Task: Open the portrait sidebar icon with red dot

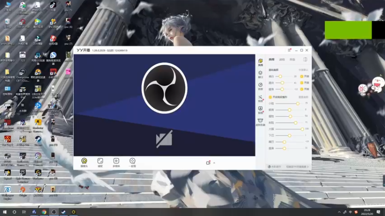Action: (260, 110)
